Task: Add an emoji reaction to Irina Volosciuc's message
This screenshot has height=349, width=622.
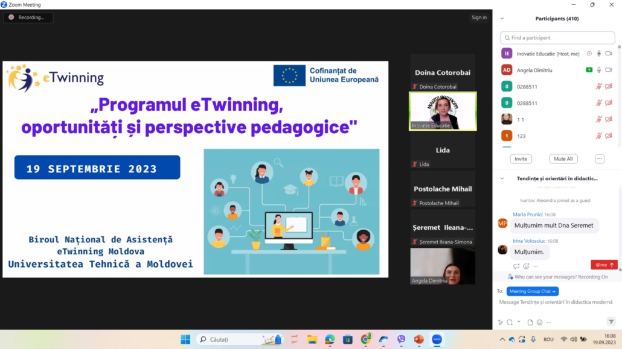Action: 526,265
